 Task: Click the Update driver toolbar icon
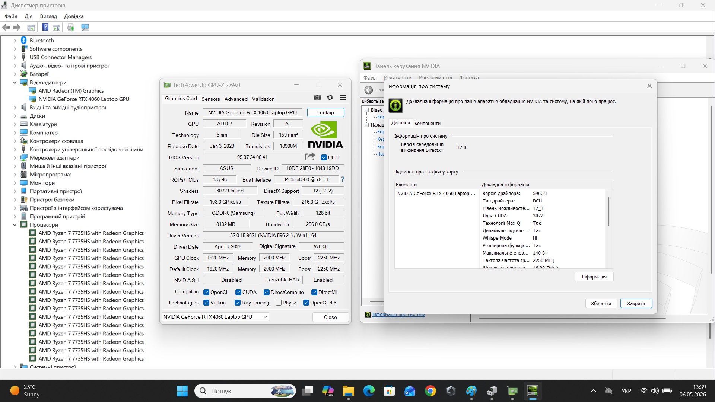pyautogui.click(x=70, y=27)
